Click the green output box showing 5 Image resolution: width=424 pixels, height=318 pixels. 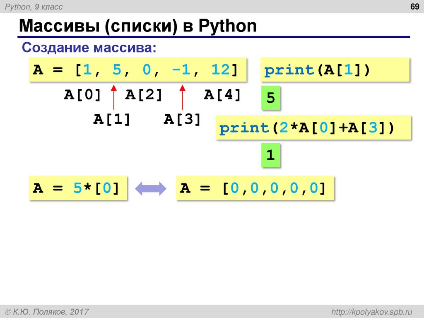coord(270,98)
